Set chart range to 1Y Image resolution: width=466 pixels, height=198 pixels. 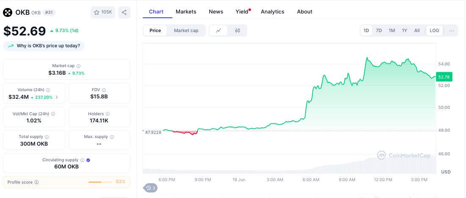pyautogui.click(x=405, y=30)
